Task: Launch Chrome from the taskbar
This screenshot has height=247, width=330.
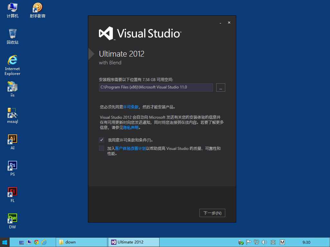Action: (x=36, y=242)
